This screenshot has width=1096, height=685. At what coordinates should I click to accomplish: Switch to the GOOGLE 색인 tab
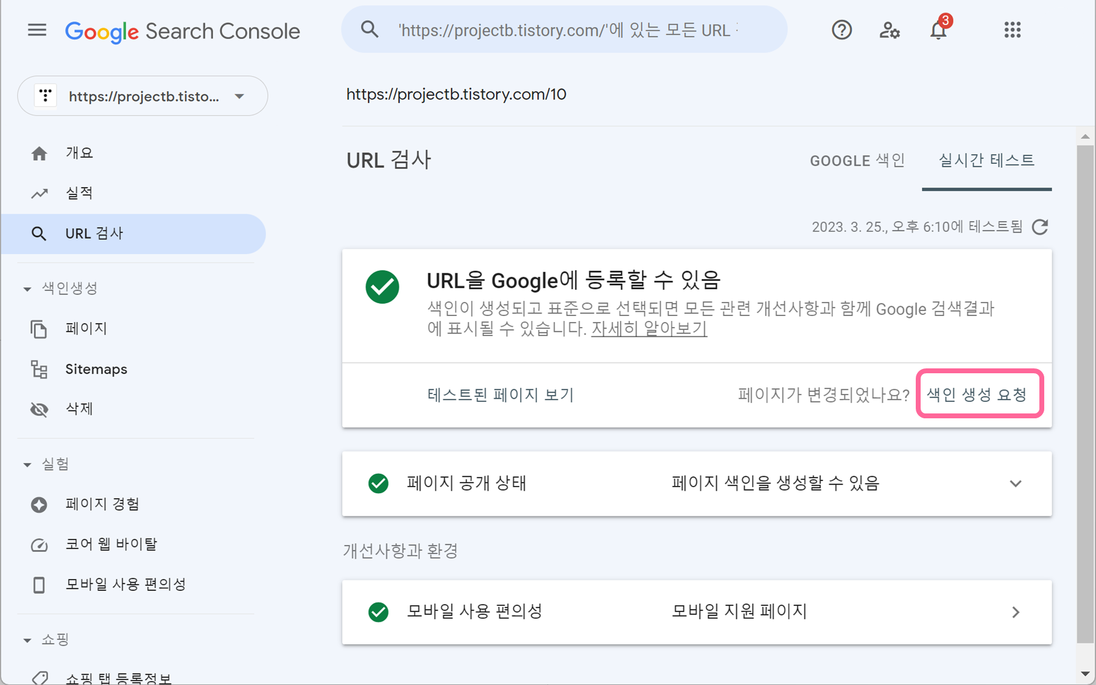coord(857,161)
